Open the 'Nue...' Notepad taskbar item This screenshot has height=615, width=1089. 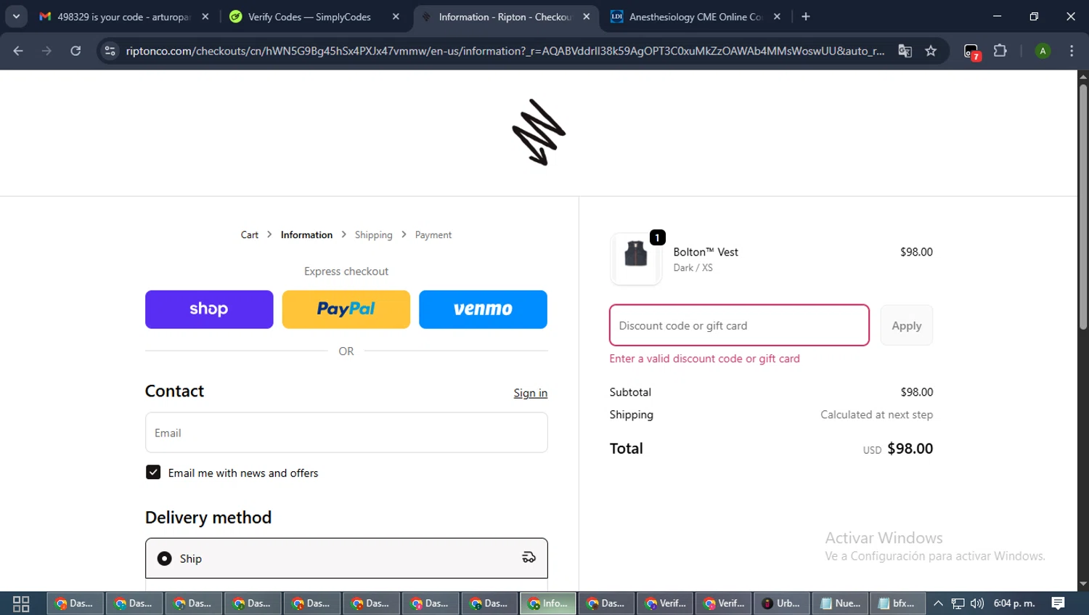tap(841, 603)
